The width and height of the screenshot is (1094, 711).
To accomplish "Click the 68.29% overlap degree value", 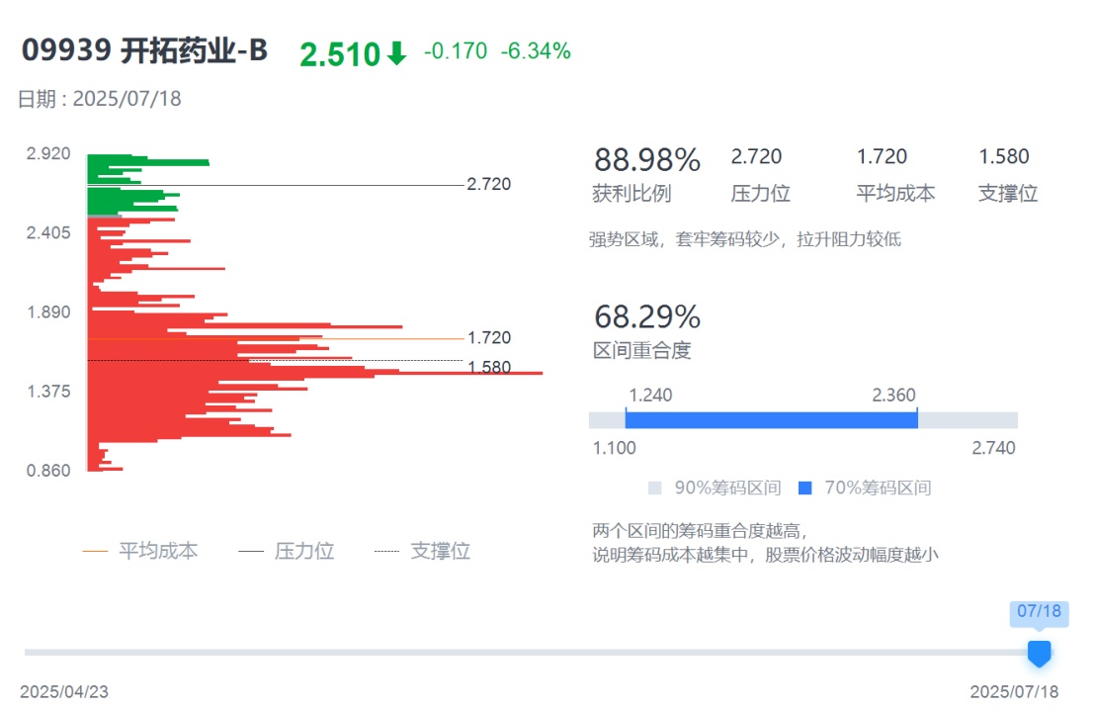I will 646,316.
